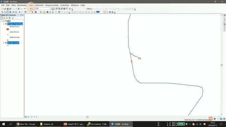Open the Customize menu

(65, 5)
